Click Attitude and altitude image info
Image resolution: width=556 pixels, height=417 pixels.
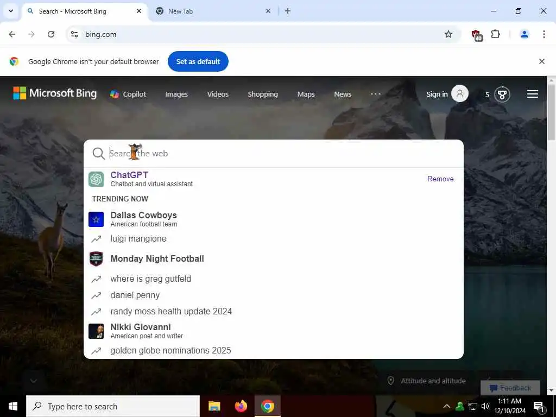click(433, 381)
